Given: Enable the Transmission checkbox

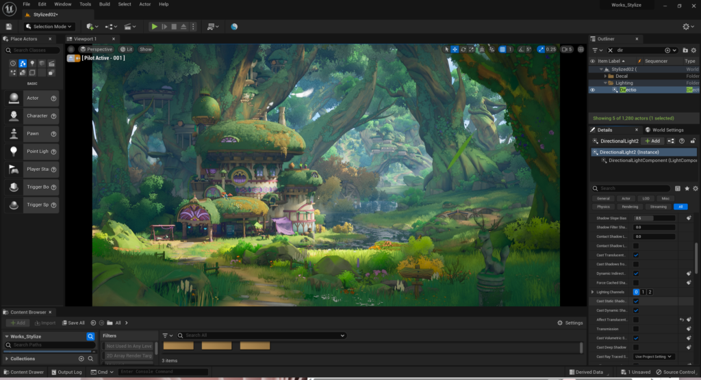Looking at the screenshot, I should click(x=636, y=329).
